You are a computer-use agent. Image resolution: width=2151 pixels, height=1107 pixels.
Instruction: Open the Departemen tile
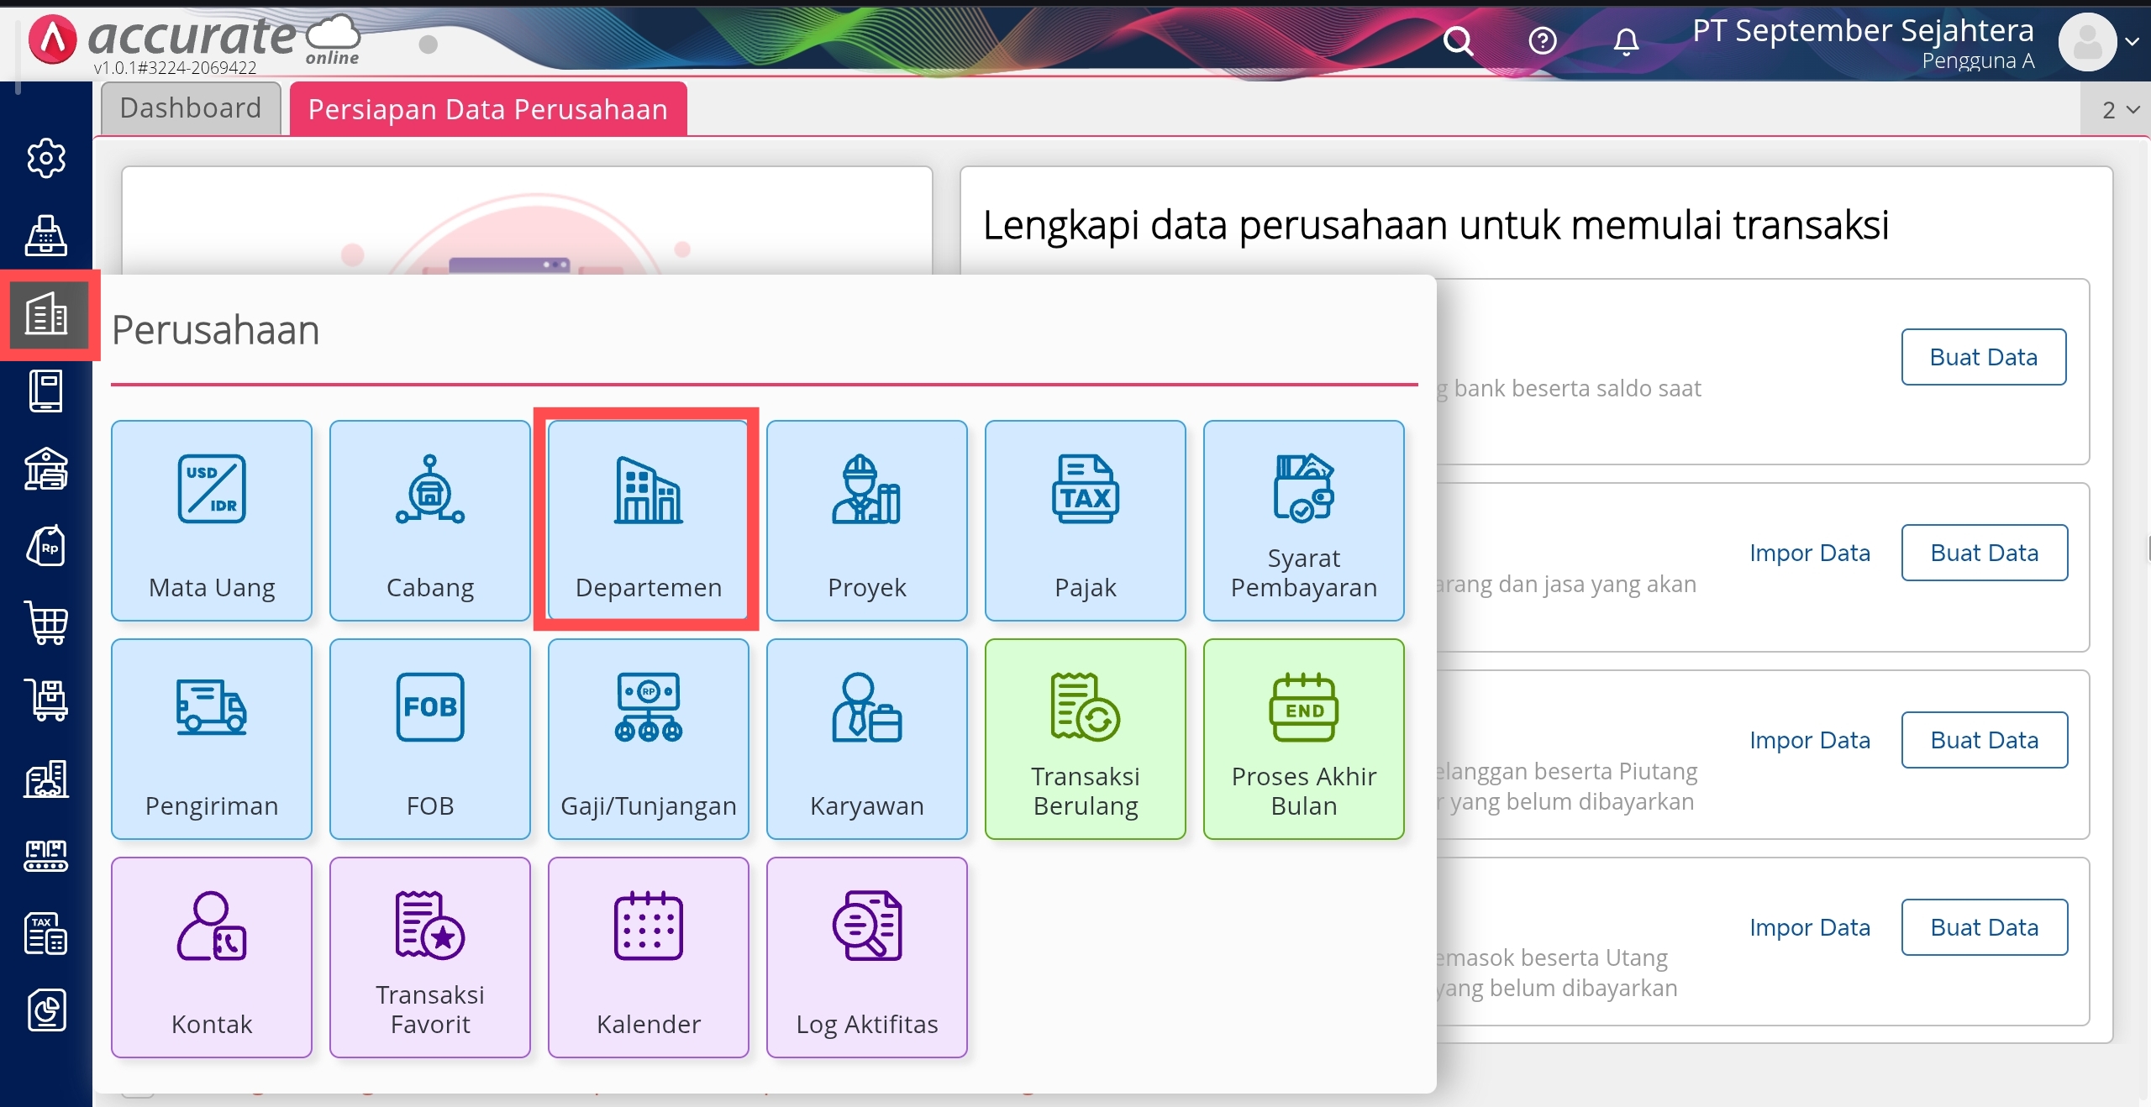click(x=647, y=520)
